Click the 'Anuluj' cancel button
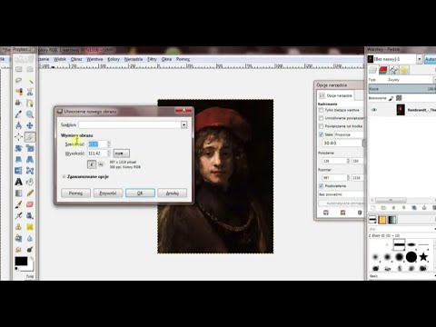 click(172, 193)
